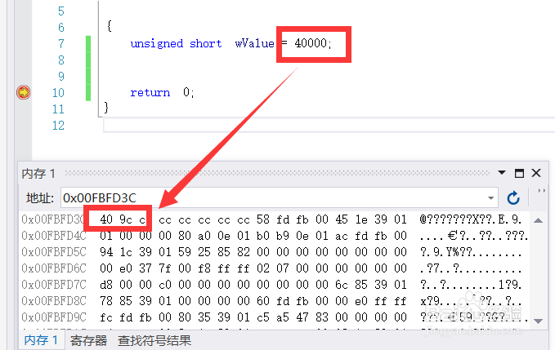
Task: Click memory row address 0x00FBFD9C
Action: point(54,317)
